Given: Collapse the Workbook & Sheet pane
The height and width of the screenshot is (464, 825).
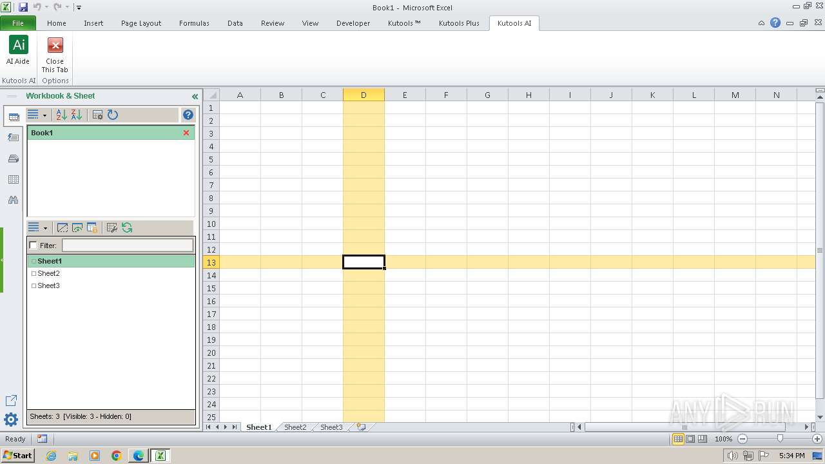Looking at the screenshot, I should point(195,96).
